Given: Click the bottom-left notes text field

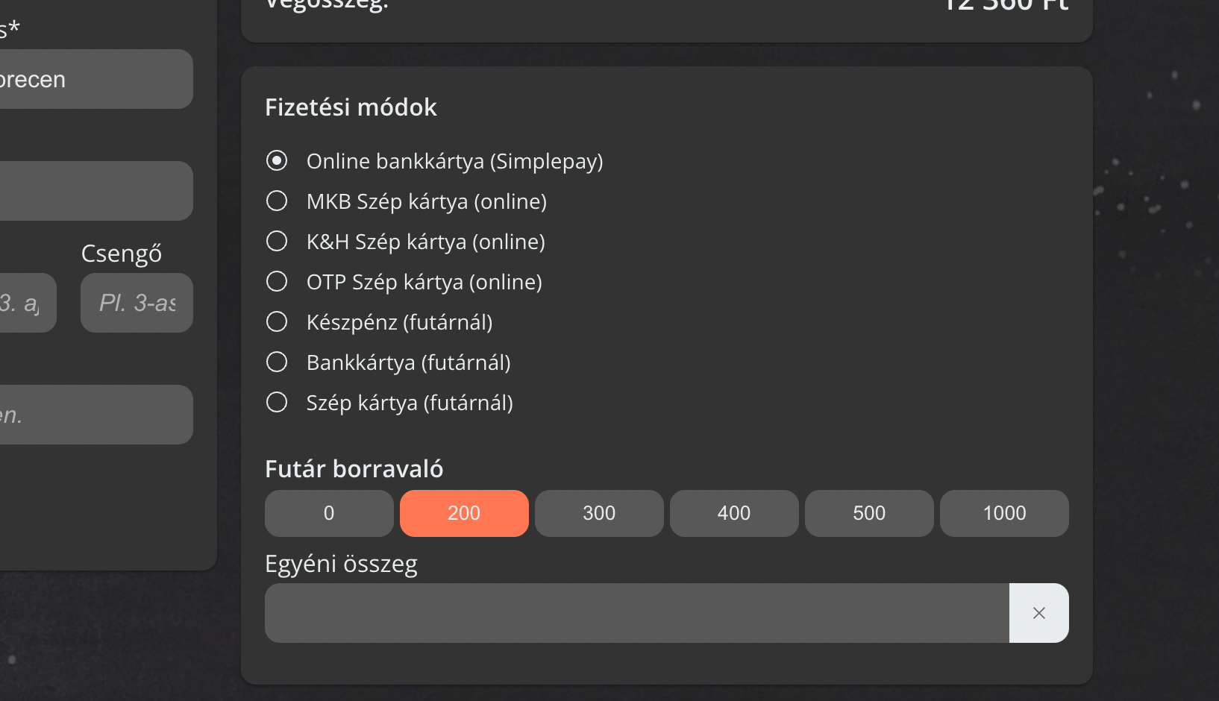Looking at the screenshot, I should [95, 415].
